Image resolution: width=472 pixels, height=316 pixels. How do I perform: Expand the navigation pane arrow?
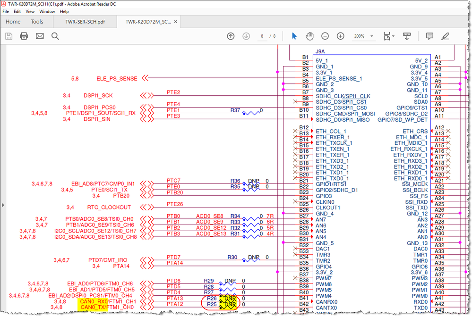[3, 205]
